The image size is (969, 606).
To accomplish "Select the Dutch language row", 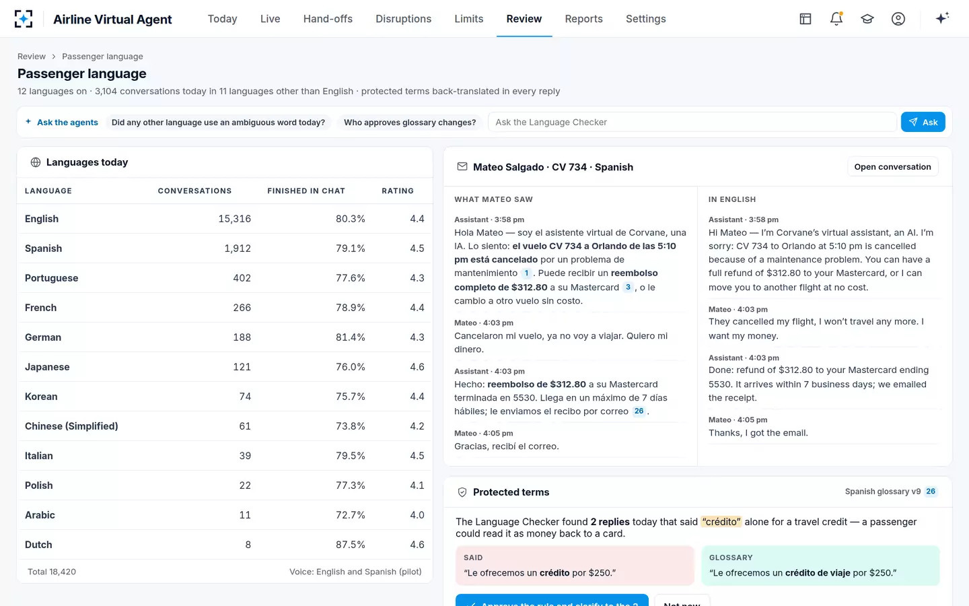I will (x=225, y=545).
